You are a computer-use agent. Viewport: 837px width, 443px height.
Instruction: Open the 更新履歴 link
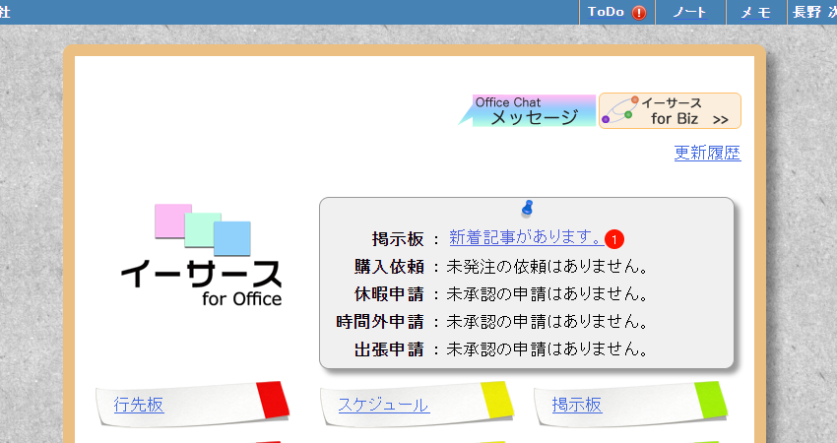click(707, 153)
